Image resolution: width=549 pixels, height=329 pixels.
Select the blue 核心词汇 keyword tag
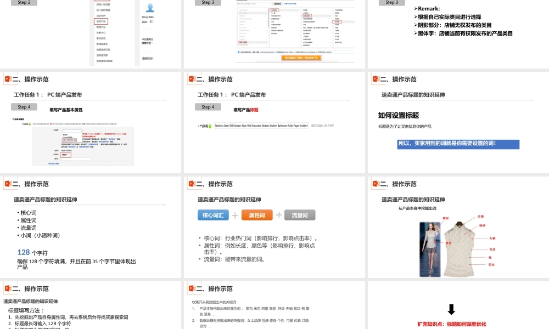(x=213, y=215)
